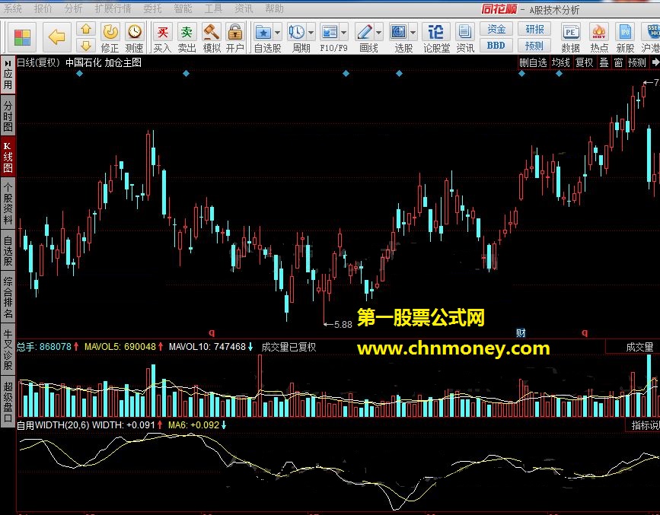Open the 扩展行情 menu
660x515 pixels.
tap(113, 8)
